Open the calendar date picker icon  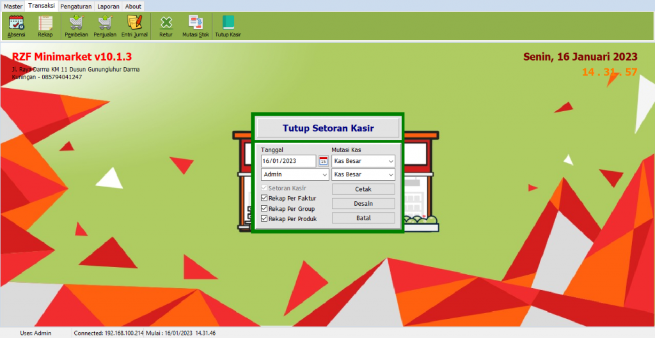pos(323,161)
